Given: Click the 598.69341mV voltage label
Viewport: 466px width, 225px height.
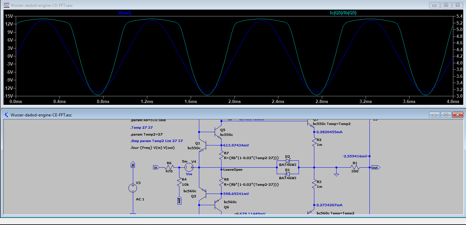Looking at the screenshot, I should (236, 194).
